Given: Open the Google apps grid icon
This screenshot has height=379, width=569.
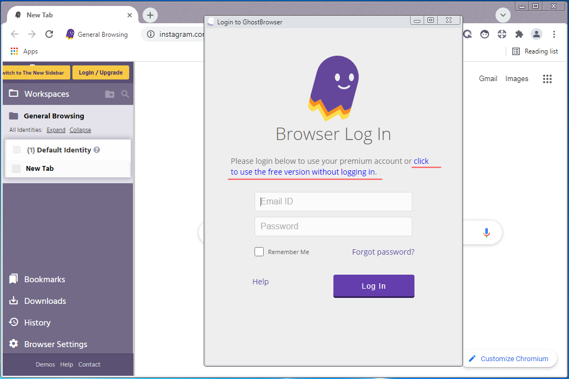Looking at the screenshot, I should pos(547,79).
